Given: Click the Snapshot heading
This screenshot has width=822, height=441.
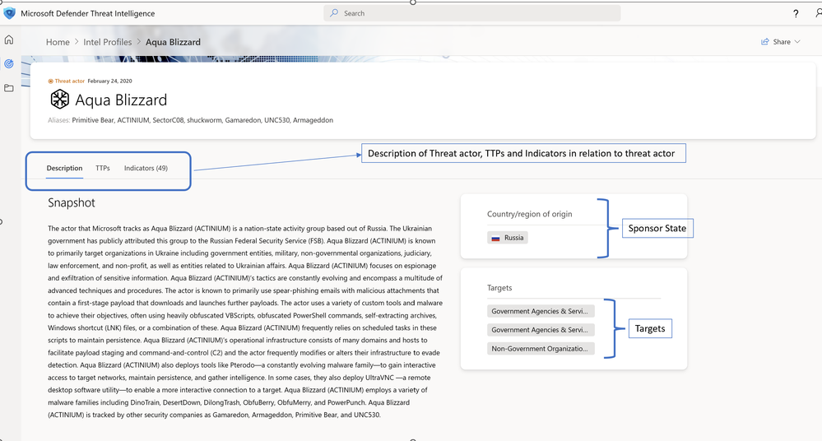Looking at the screenshot, I should pyautogui.click(x=72, y=203).
